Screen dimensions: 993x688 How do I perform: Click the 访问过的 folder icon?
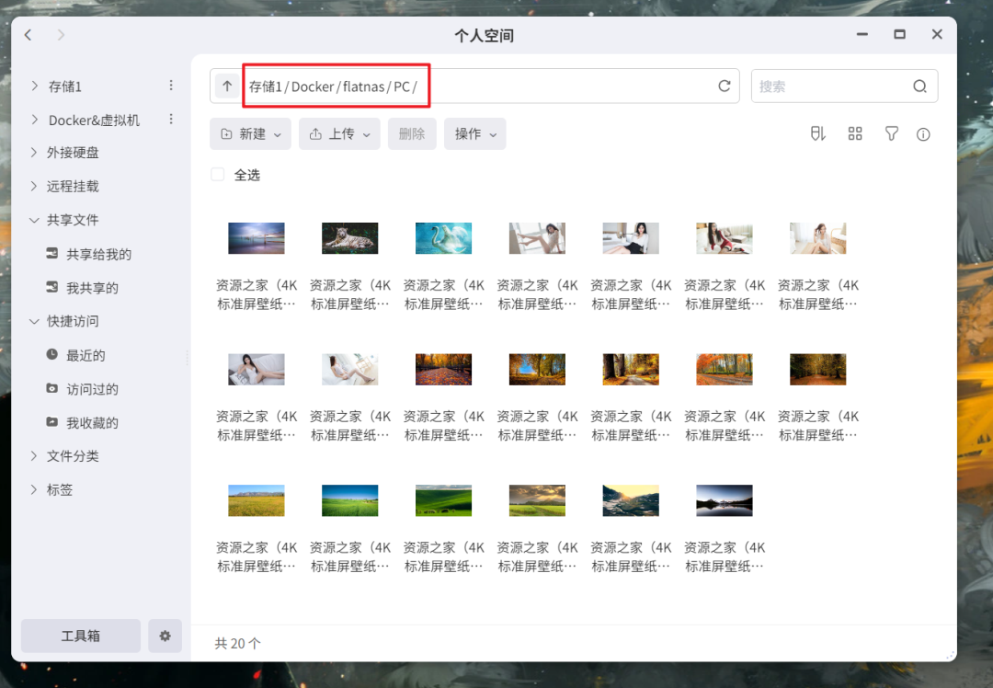pyautogui.click(x=51, y=388)
